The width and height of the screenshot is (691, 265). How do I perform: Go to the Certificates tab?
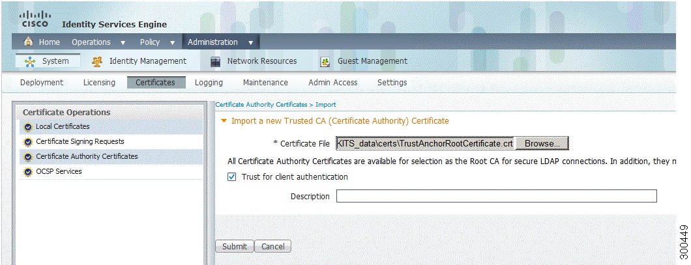point(156,82)
